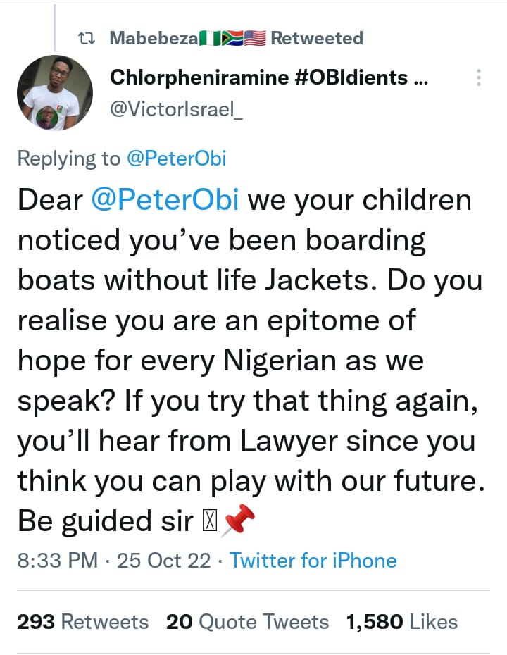Click the "Retweeted" label text

tap(316, 38)
